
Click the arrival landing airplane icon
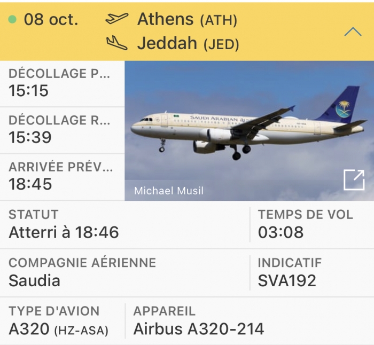point(117,43)
